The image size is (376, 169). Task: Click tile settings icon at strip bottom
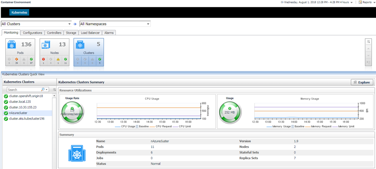click(368, 62)
